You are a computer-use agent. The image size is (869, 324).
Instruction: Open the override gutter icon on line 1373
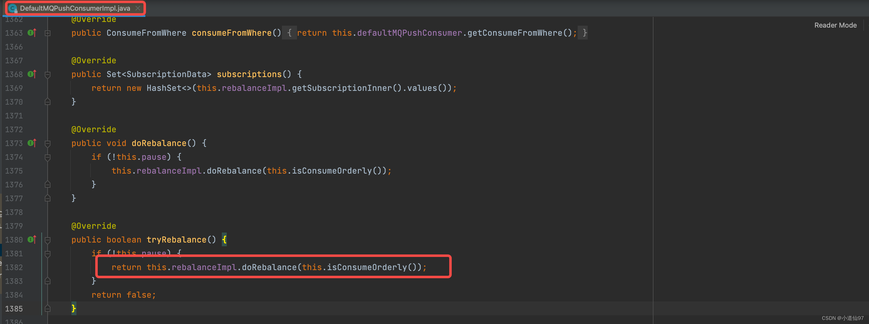(32, 143)
